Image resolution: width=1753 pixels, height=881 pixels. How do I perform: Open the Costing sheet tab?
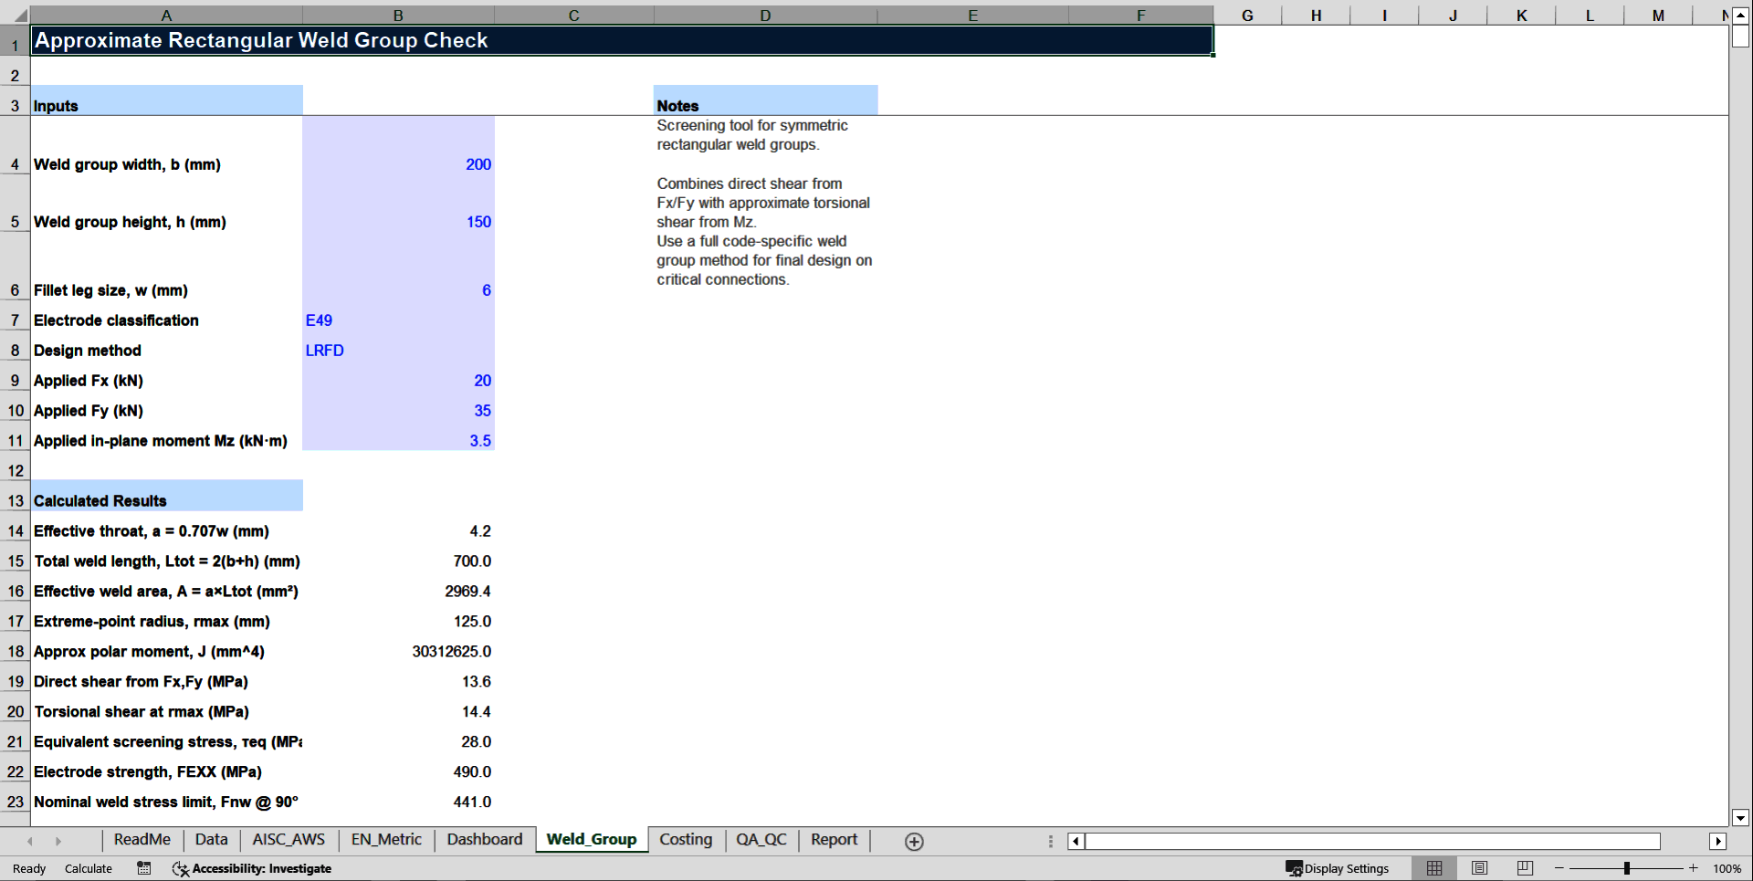point(686,840)
